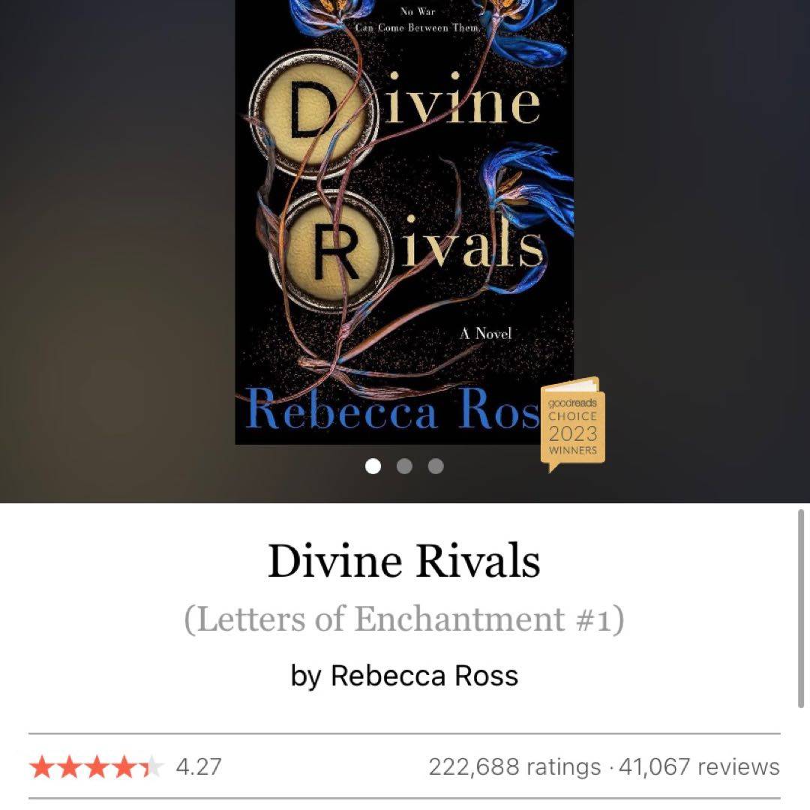Show the 41,067 reviews list

(699, 766)
